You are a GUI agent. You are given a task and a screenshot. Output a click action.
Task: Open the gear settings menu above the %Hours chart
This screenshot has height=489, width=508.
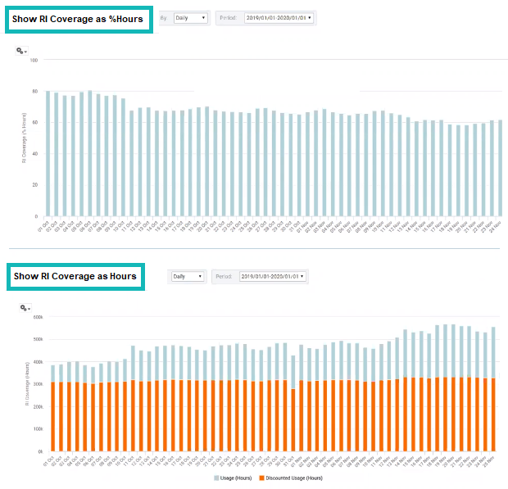[x=22, y=51]
